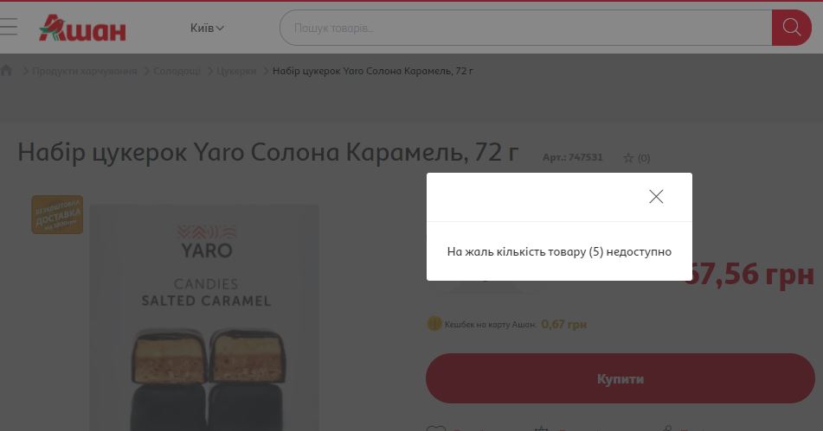Viewport: 823px width, 431px height.
Task: Navigate to the Продукти харчування breadcrumb
Action: click(85, 71)
